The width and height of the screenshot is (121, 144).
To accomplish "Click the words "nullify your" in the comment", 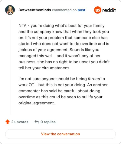I will point(92,97).
